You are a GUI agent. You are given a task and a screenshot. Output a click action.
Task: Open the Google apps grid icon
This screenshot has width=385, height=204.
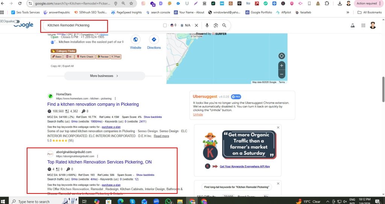pos(364,25)
